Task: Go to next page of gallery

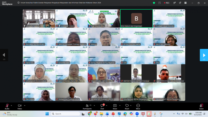Action: pyautogui.click(x=204, y=55)
